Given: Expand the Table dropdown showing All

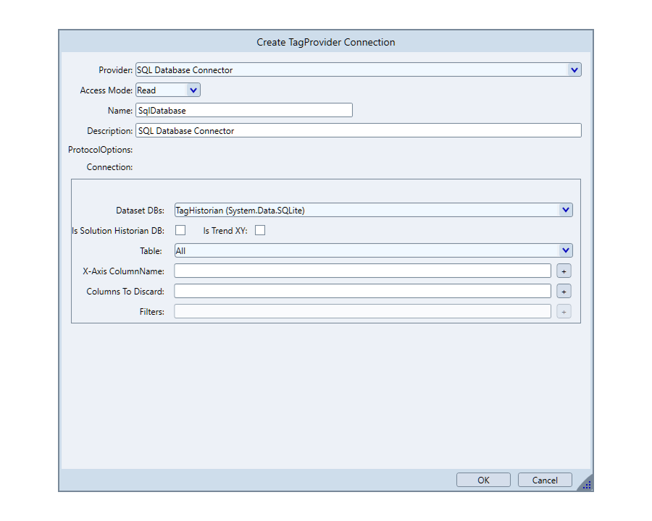Looking at the screenshot, I should 565,251.
